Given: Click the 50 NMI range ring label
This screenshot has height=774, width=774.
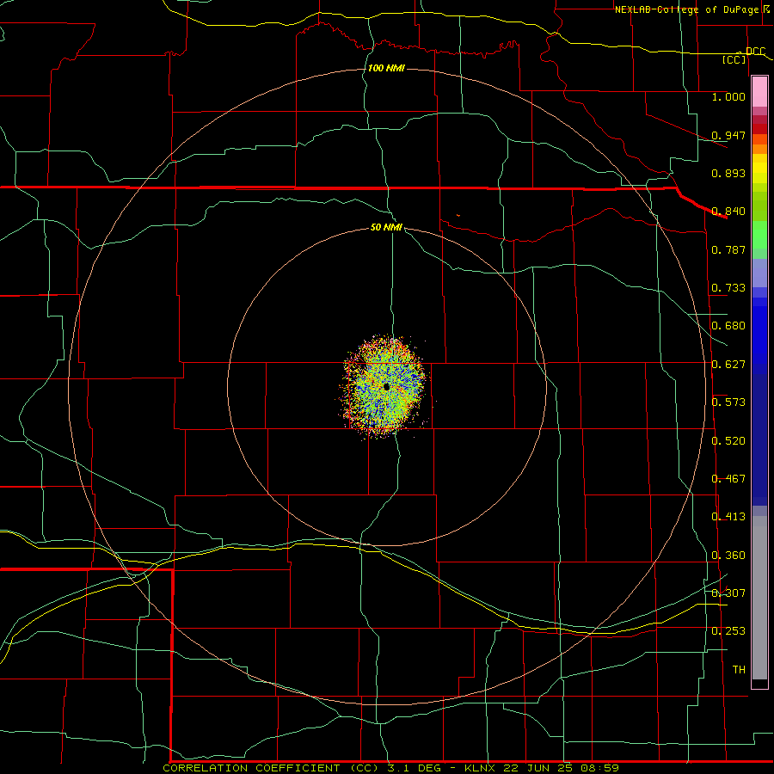Looking at the screenshot, I should (x=386, y=227).
